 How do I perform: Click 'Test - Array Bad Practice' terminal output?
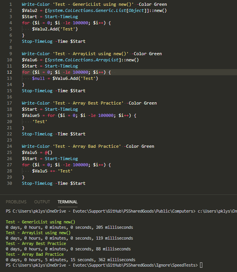(35, 254)
